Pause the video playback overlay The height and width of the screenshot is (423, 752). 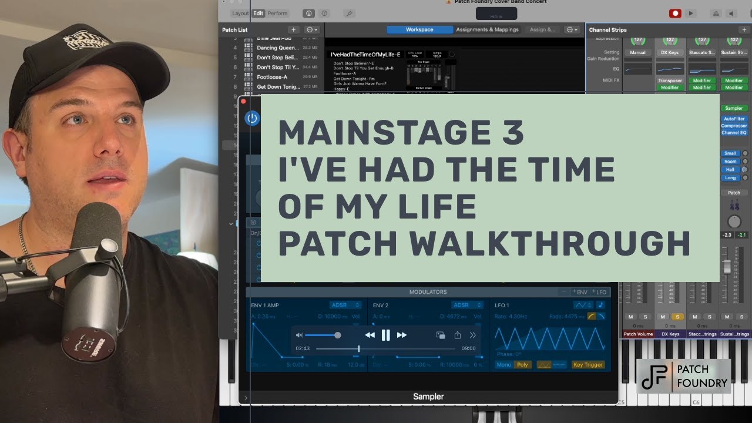(385, 335)
